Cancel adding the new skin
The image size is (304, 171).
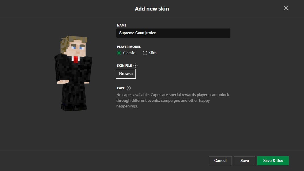click(220, 160)
